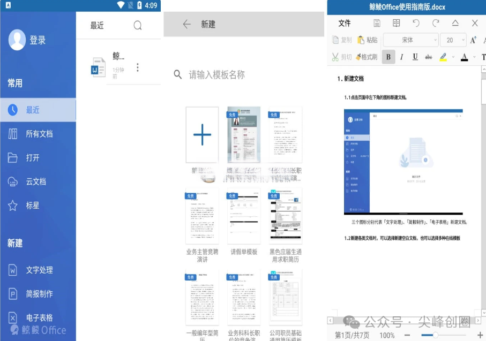Screen dimensions: 486x341
Task: Click the Undo arrow
Action: [x=416, y=23]
